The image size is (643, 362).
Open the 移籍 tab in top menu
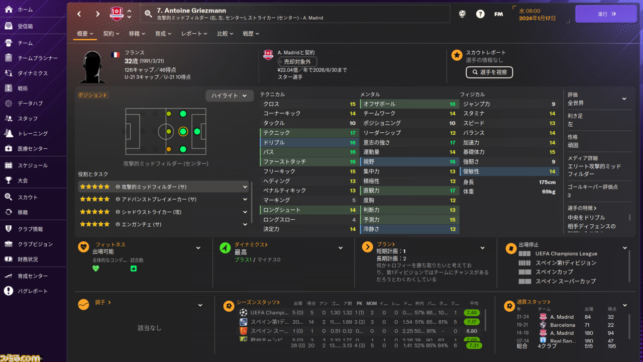[137, 34]
